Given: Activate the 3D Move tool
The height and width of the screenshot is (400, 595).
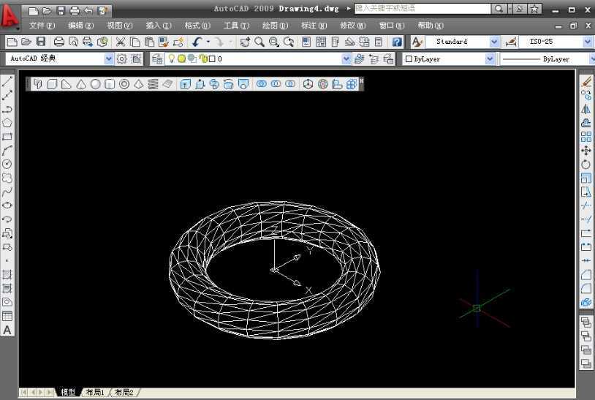Looking at the screenshot, I should pos(308,84).
